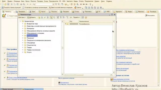
Task: Switch to the Касса tab
Action: [42, 12]
